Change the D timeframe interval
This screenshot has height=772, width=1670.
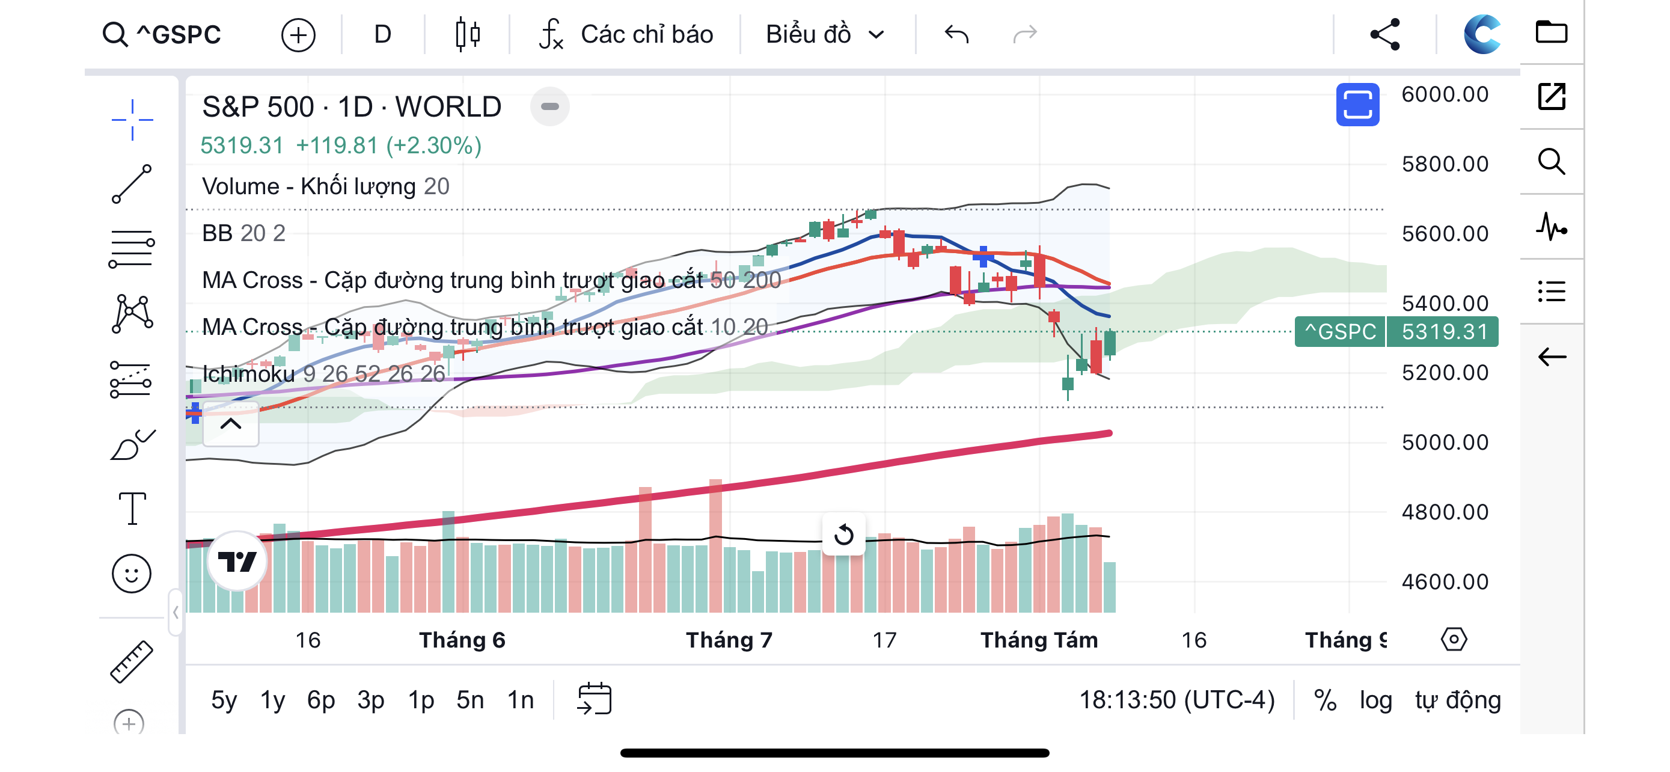click(382, 34)
